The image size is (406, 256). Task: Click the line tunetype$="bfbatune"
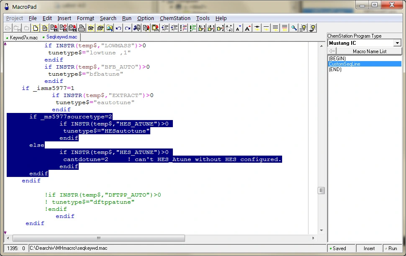86,74
